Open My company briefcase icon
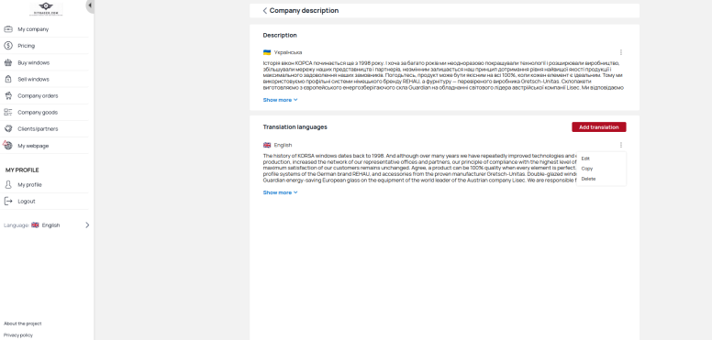This screenshot has height=340, width=712. [8, 29]
